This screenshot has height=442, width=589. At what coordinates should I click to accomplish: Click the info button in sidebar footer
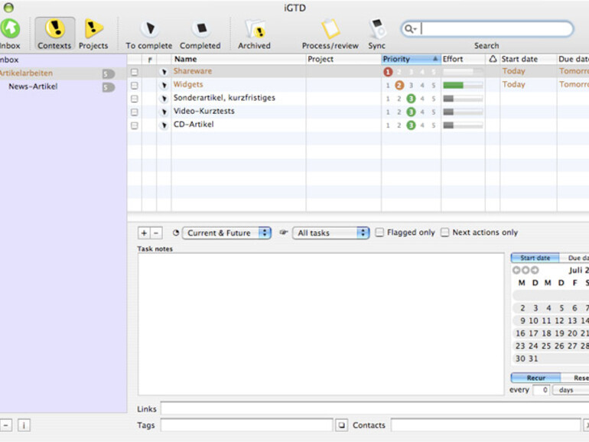tap(24, 425)
